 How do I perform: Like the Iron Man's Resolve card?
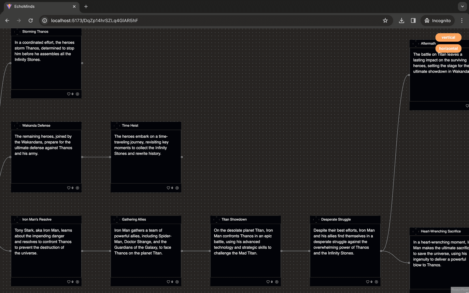tap(69, 282)
